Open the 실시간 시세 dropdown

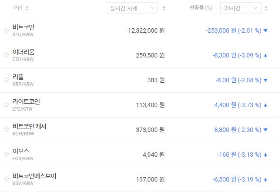(131, 8)
